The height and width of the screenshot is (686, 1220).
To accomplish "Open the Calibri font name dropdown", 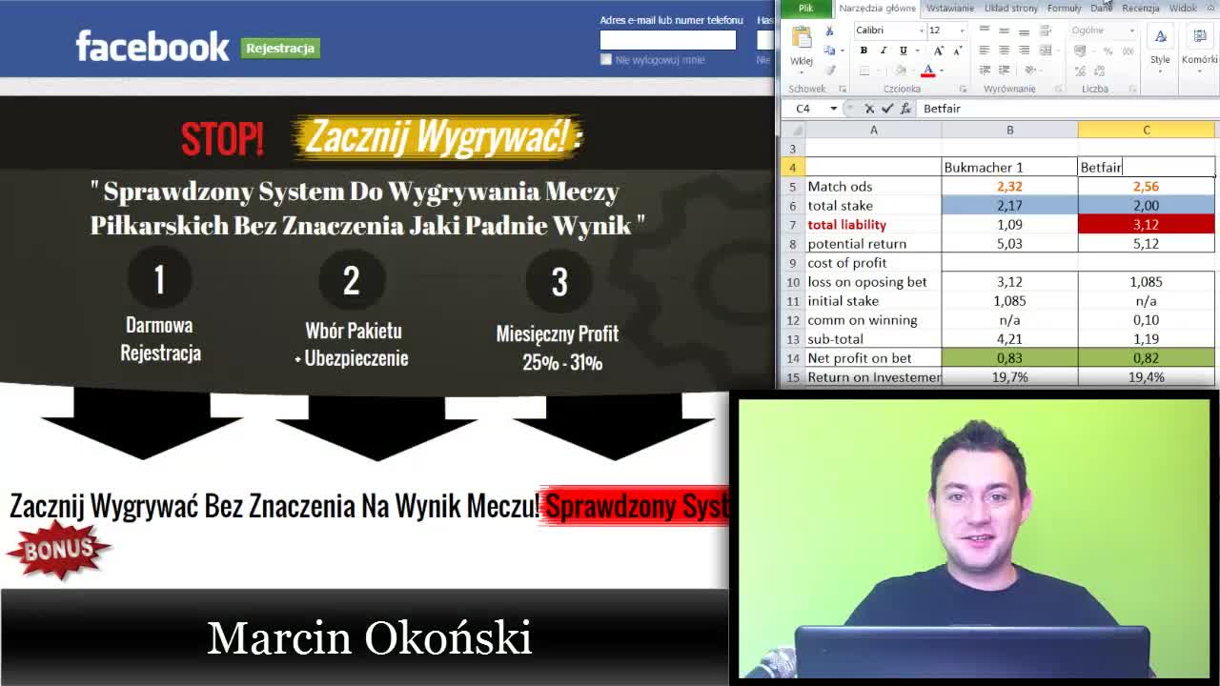I will (x=922, y=30).
